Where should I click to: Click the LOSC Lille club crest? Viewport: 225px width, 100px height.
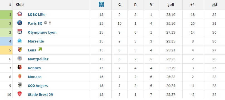click(20, 14)
